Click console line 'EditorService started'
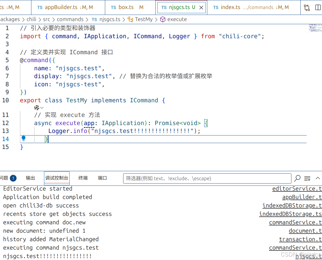This screenshot has width=322, height=260. 38,189
